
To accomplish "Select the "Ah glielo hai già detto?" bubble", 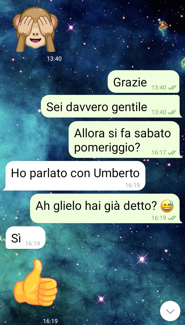I will pyautogui.click(x=106, y=208).
